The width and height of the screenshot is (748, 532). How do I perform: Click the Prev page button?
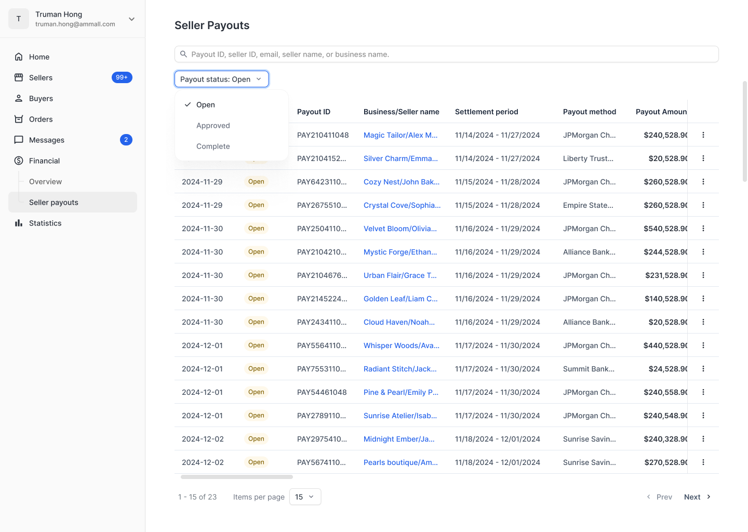659,497
